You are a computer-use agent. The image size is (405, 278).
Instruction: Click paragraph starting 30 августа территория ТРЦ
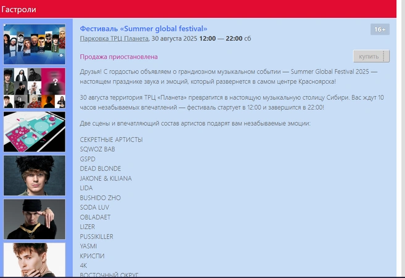(x=232, y=102)
